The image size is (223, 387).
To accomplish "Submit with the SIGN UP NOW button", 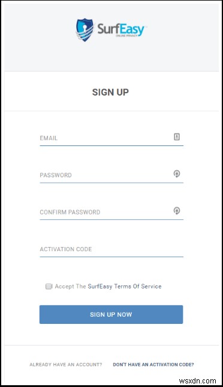I will click(x=111, y=314).
